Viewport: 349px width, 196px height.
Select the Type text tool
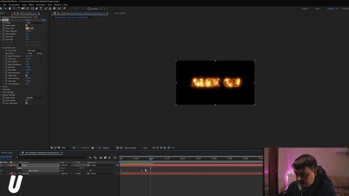[41, 9]
